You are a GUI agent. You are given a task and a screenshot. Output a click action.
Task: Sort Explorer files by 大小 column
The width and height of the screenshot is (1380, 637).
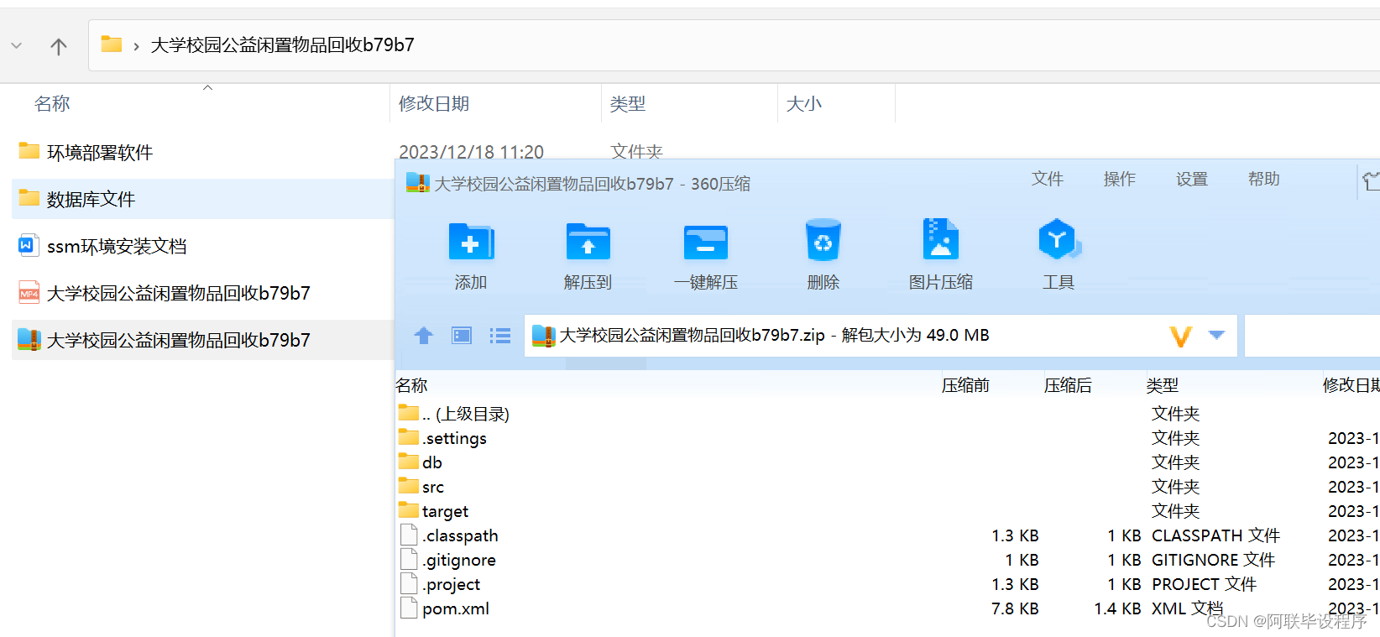pos(804,103)
